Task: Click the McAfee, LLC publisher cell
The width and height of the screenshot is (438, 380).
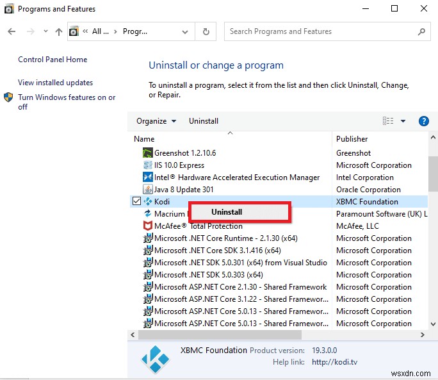Action: tap(357, 226)
